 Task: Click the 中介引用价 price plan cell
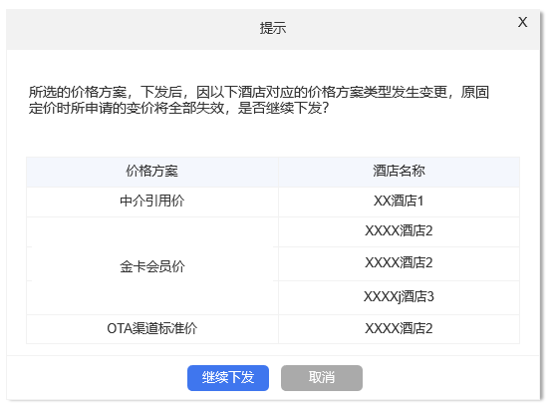(152, 202)
